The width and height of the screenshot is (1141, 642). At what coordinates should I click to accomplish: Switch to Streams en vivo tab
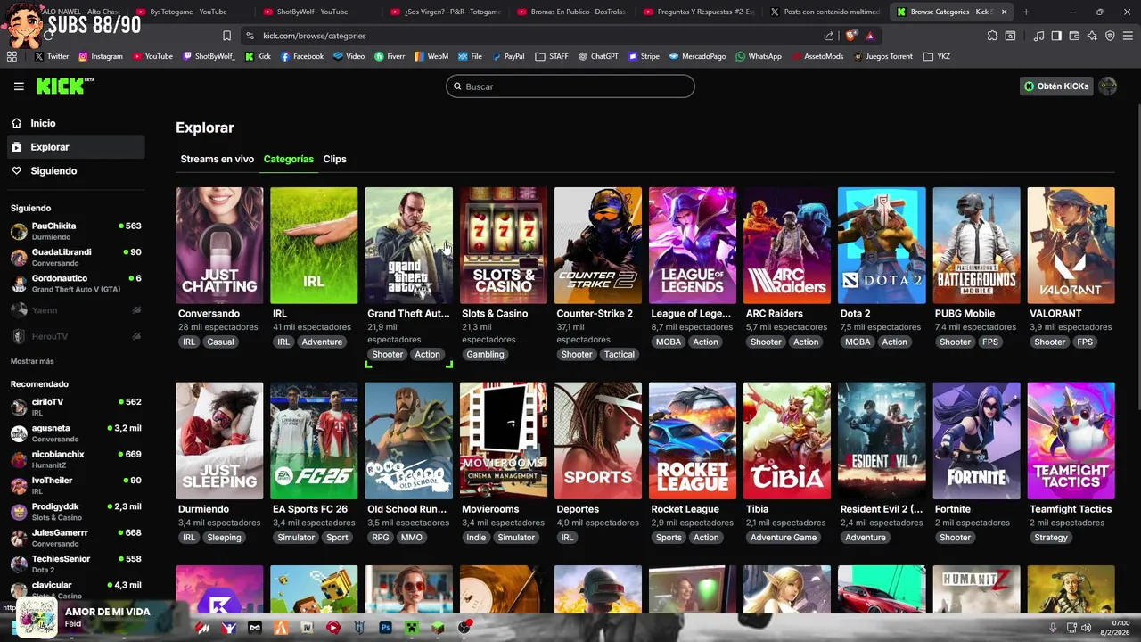point(217,159)
